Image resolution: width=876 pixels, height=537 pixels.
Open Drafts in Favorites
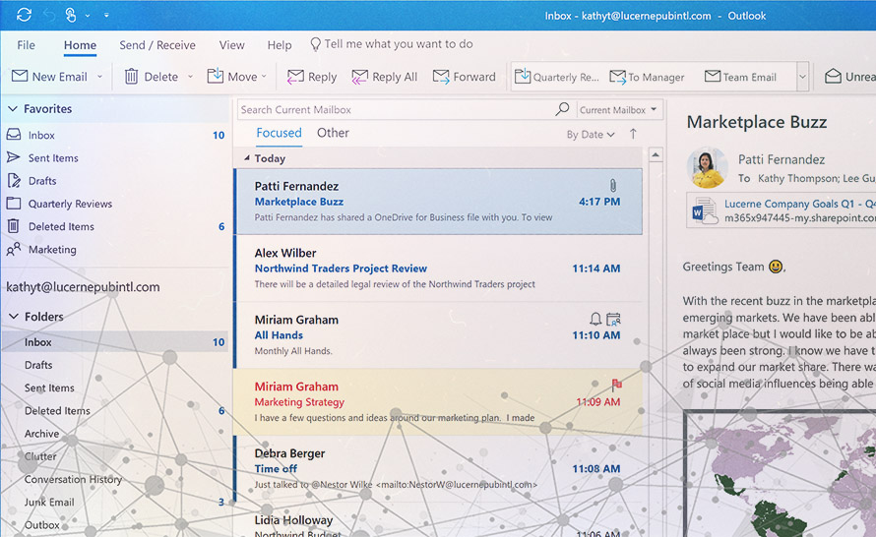[114, 181]
